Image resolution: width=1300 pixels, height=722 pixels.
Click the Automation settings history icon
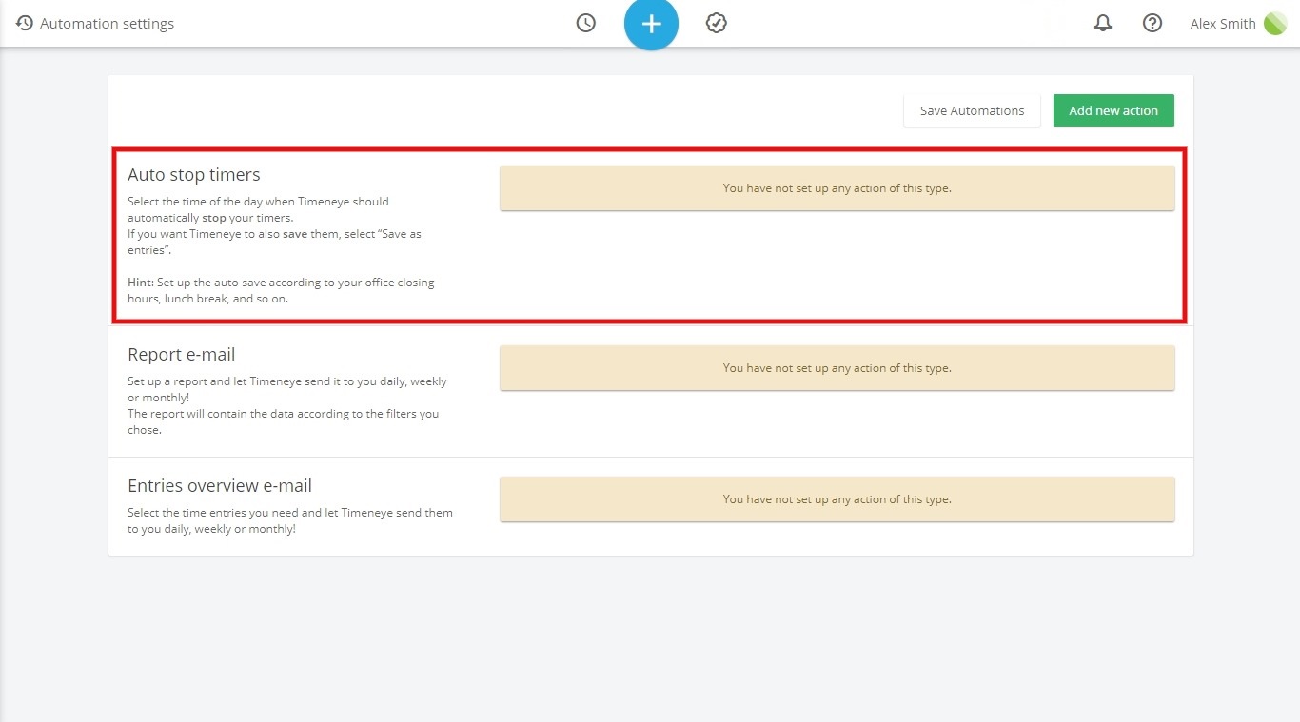click(25, 23)
